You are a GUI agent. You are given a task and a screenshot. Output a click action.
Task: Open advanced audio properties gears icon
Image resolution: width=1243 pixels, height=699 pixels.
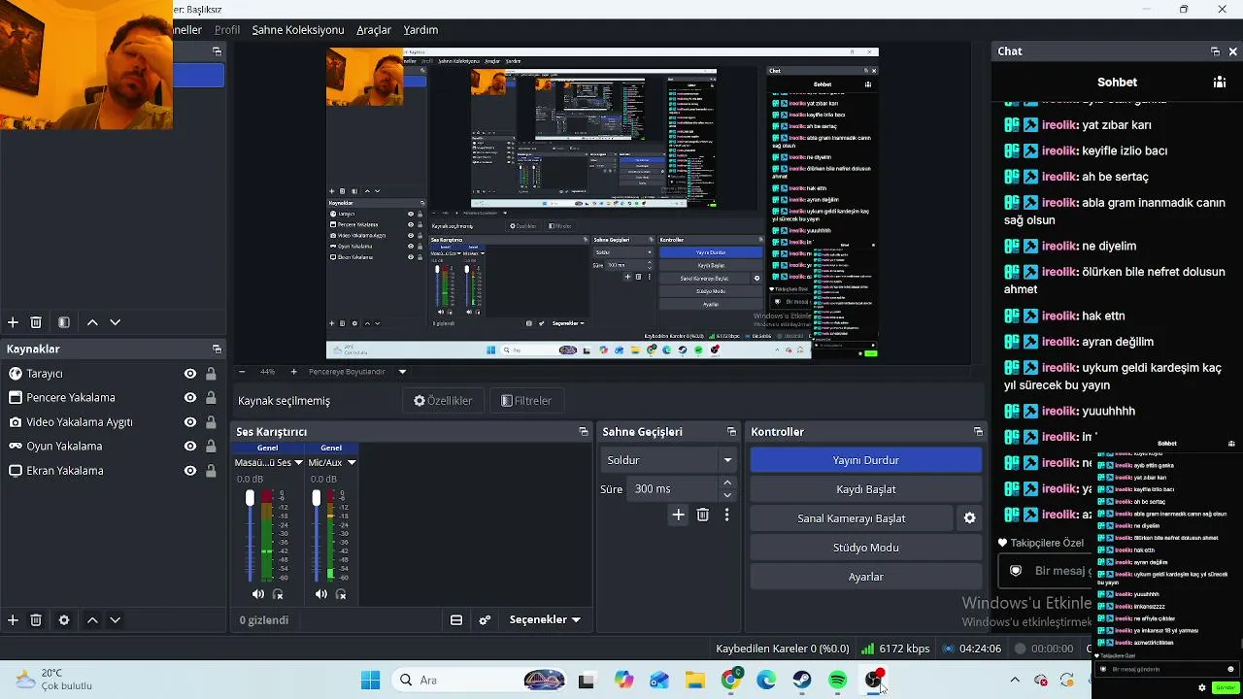485,620
